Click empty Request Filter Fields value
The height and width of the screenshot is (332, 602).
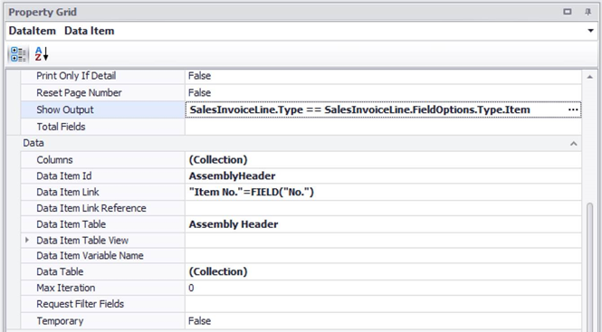click(x=383, y=304)
